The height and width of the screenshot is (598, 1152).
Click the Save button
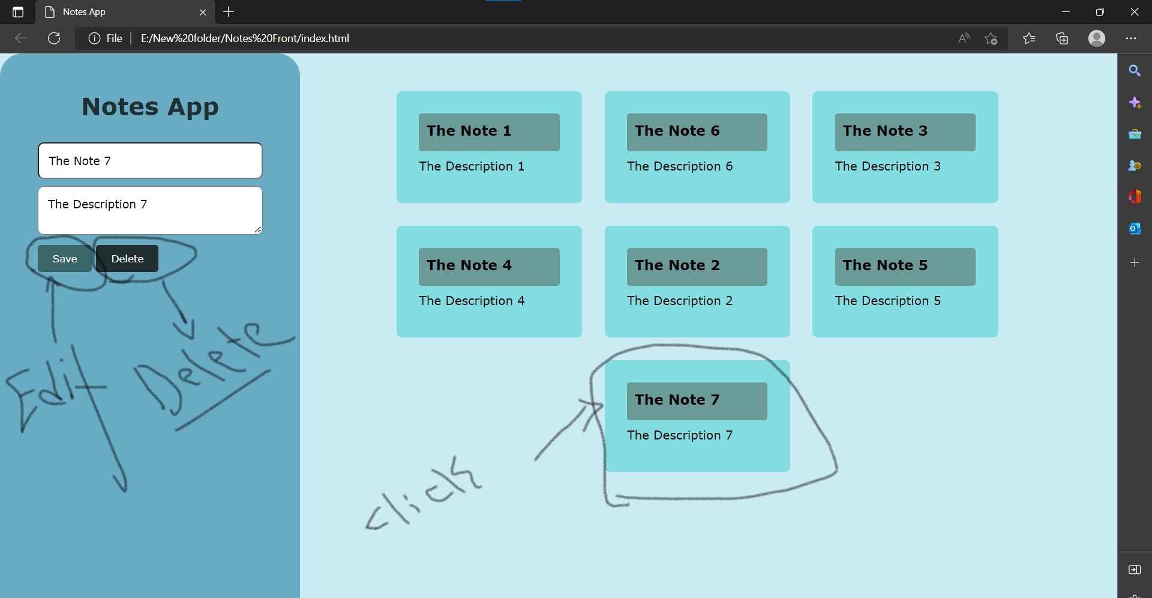pyautogui.click(x=65, y=259)
